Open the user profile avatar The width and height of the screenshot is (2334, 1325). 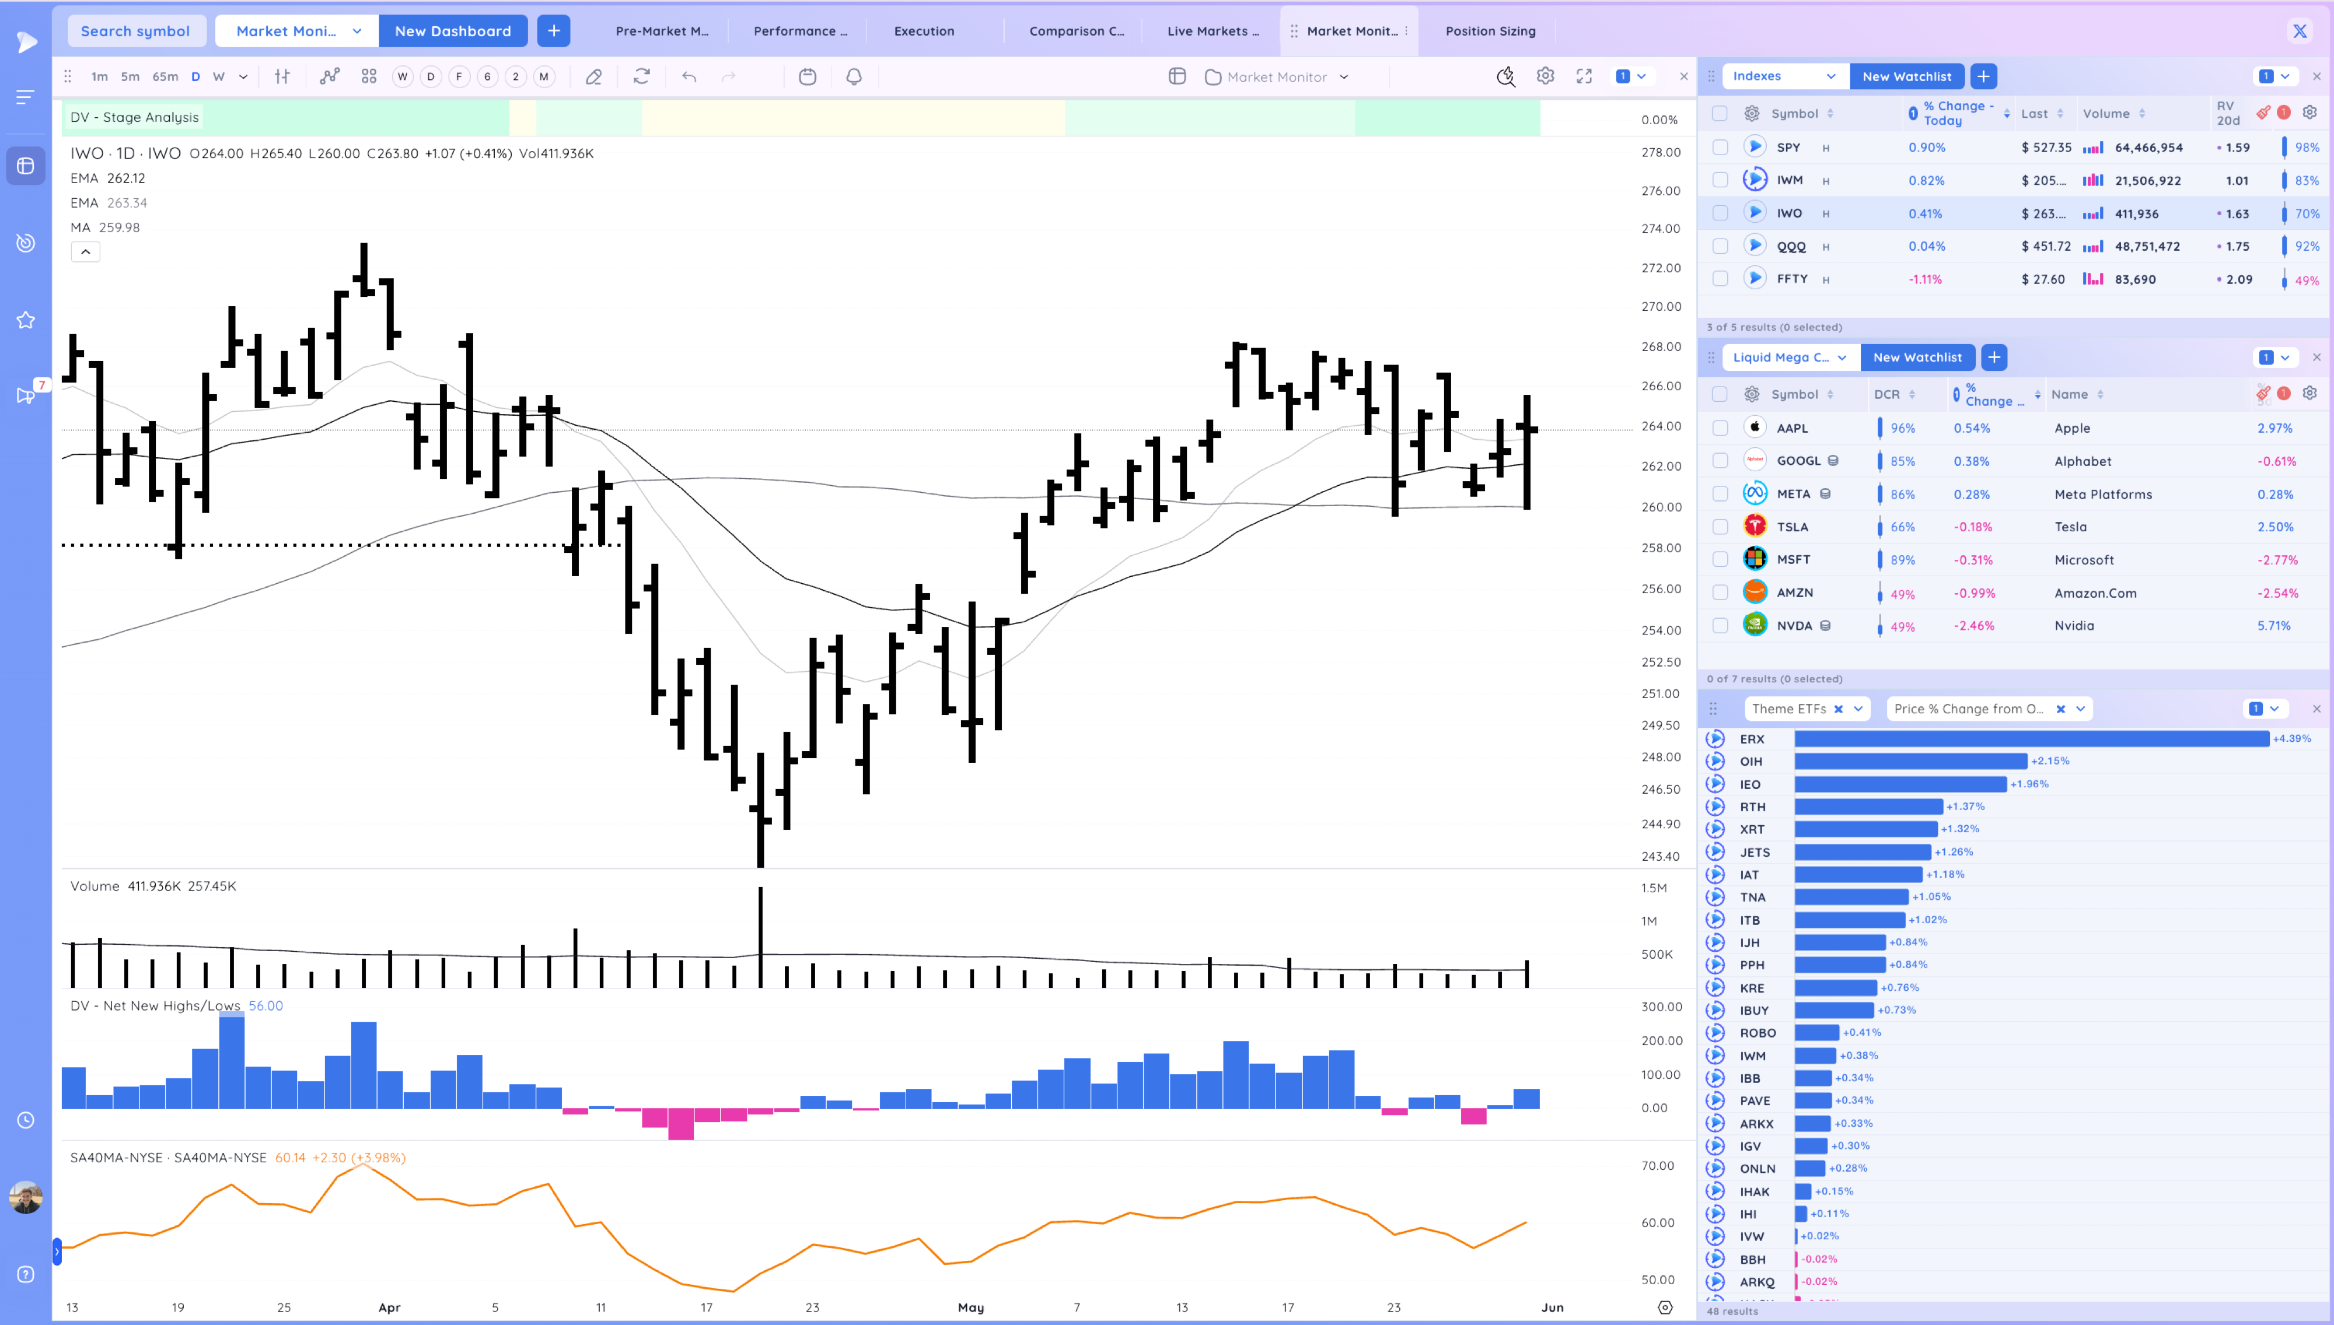pos(26,1198)
